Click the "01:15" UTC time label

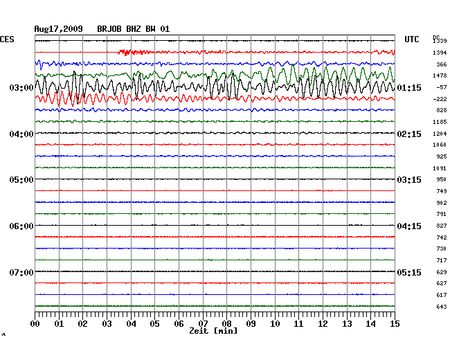(x=409, y=87)
